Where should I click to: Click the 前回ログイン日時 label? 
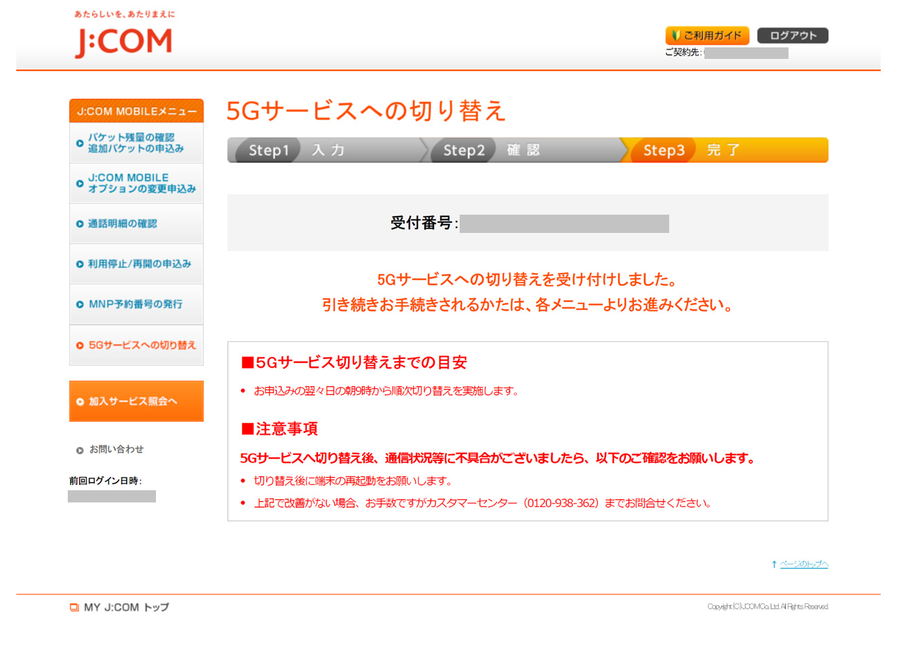click(x=105, y=481)
